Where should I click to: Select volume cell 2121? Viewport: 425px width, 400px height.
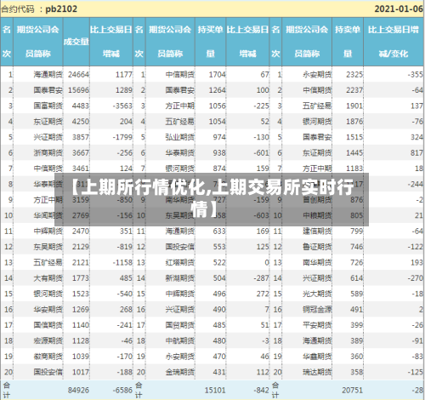tap(81, 262)
